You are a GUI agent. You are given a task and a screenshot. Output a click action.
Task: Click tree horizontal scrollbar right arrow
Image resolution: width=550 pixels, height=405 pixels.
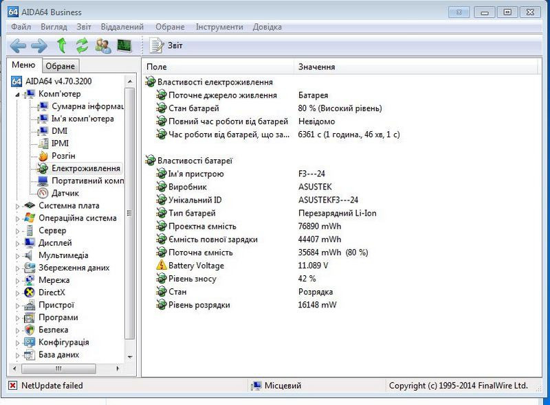(118, 369)
